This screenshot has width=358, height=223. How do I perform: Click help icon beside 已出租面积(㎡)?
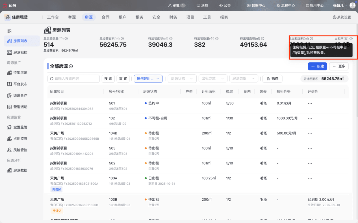pyautogui.click(x=311, y=39)
